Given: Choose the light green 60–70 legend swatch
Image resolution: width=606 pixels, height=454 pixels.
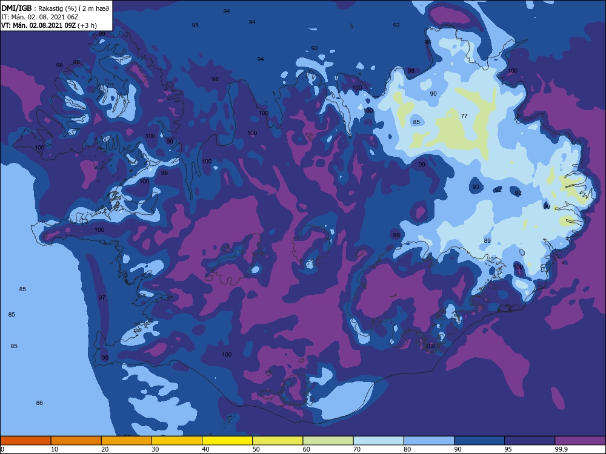Looking at the screenshot, I should pos(328,441).
